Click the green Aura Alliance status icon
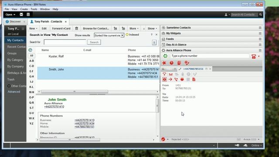Image resolution: width=279 pixels, height=157 pixels. (x=165, y=56)
